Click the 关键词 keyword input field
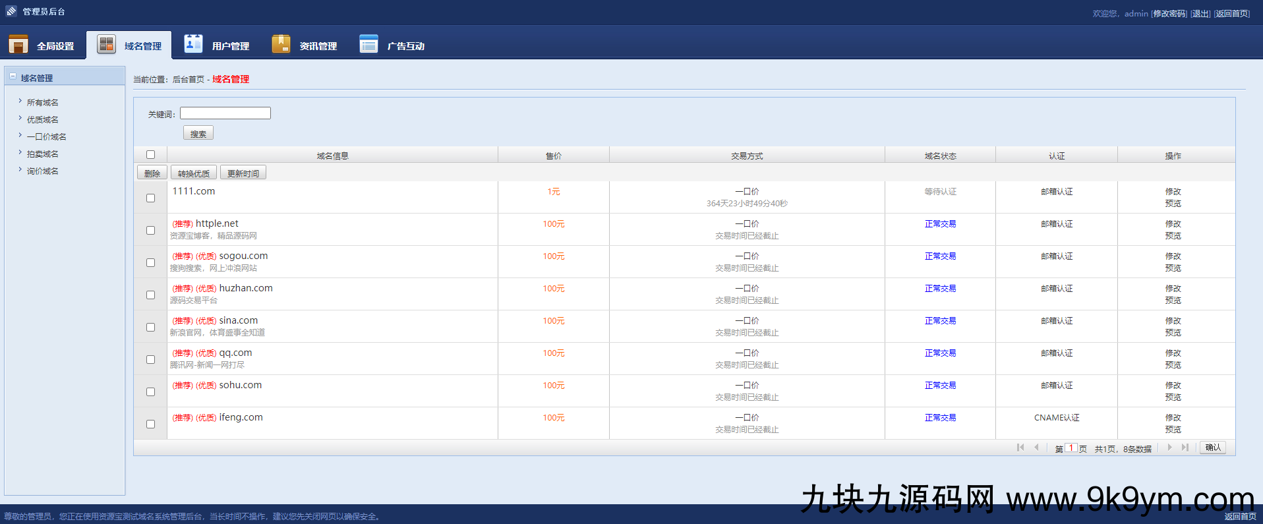 tap(225, 113)
